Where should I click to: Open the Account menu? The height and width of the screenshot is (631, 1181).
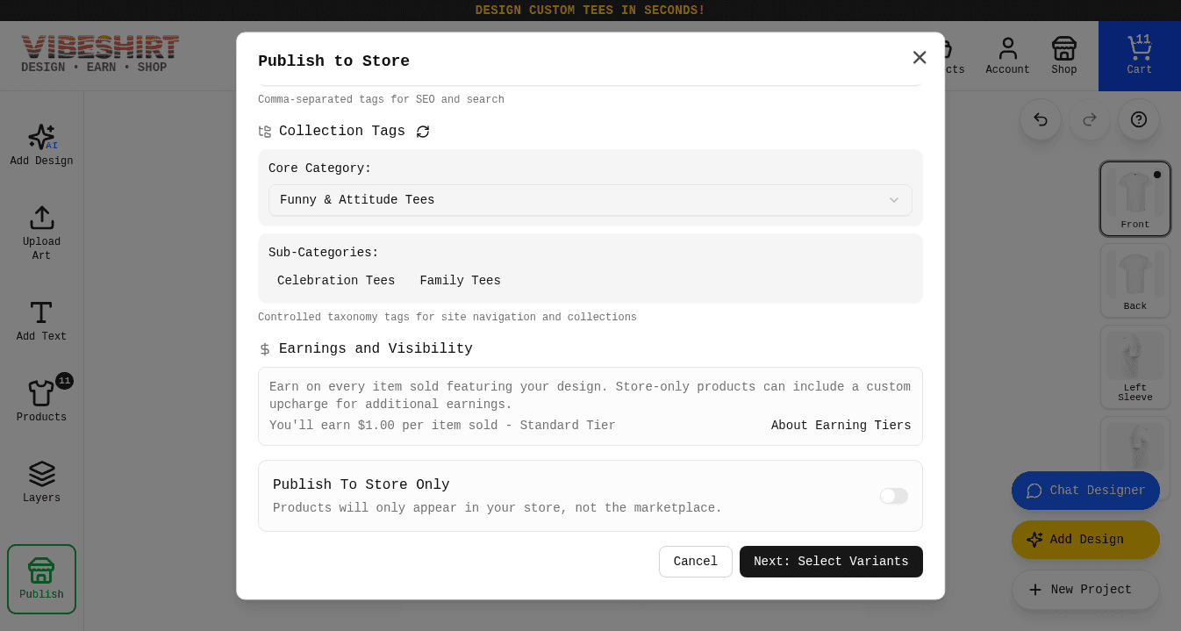pos(1007,56)
